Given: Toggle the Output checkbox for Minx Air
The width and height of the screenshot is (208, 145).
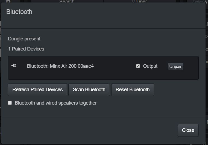Looking at the screenshot, I should [x=138, y=66].
